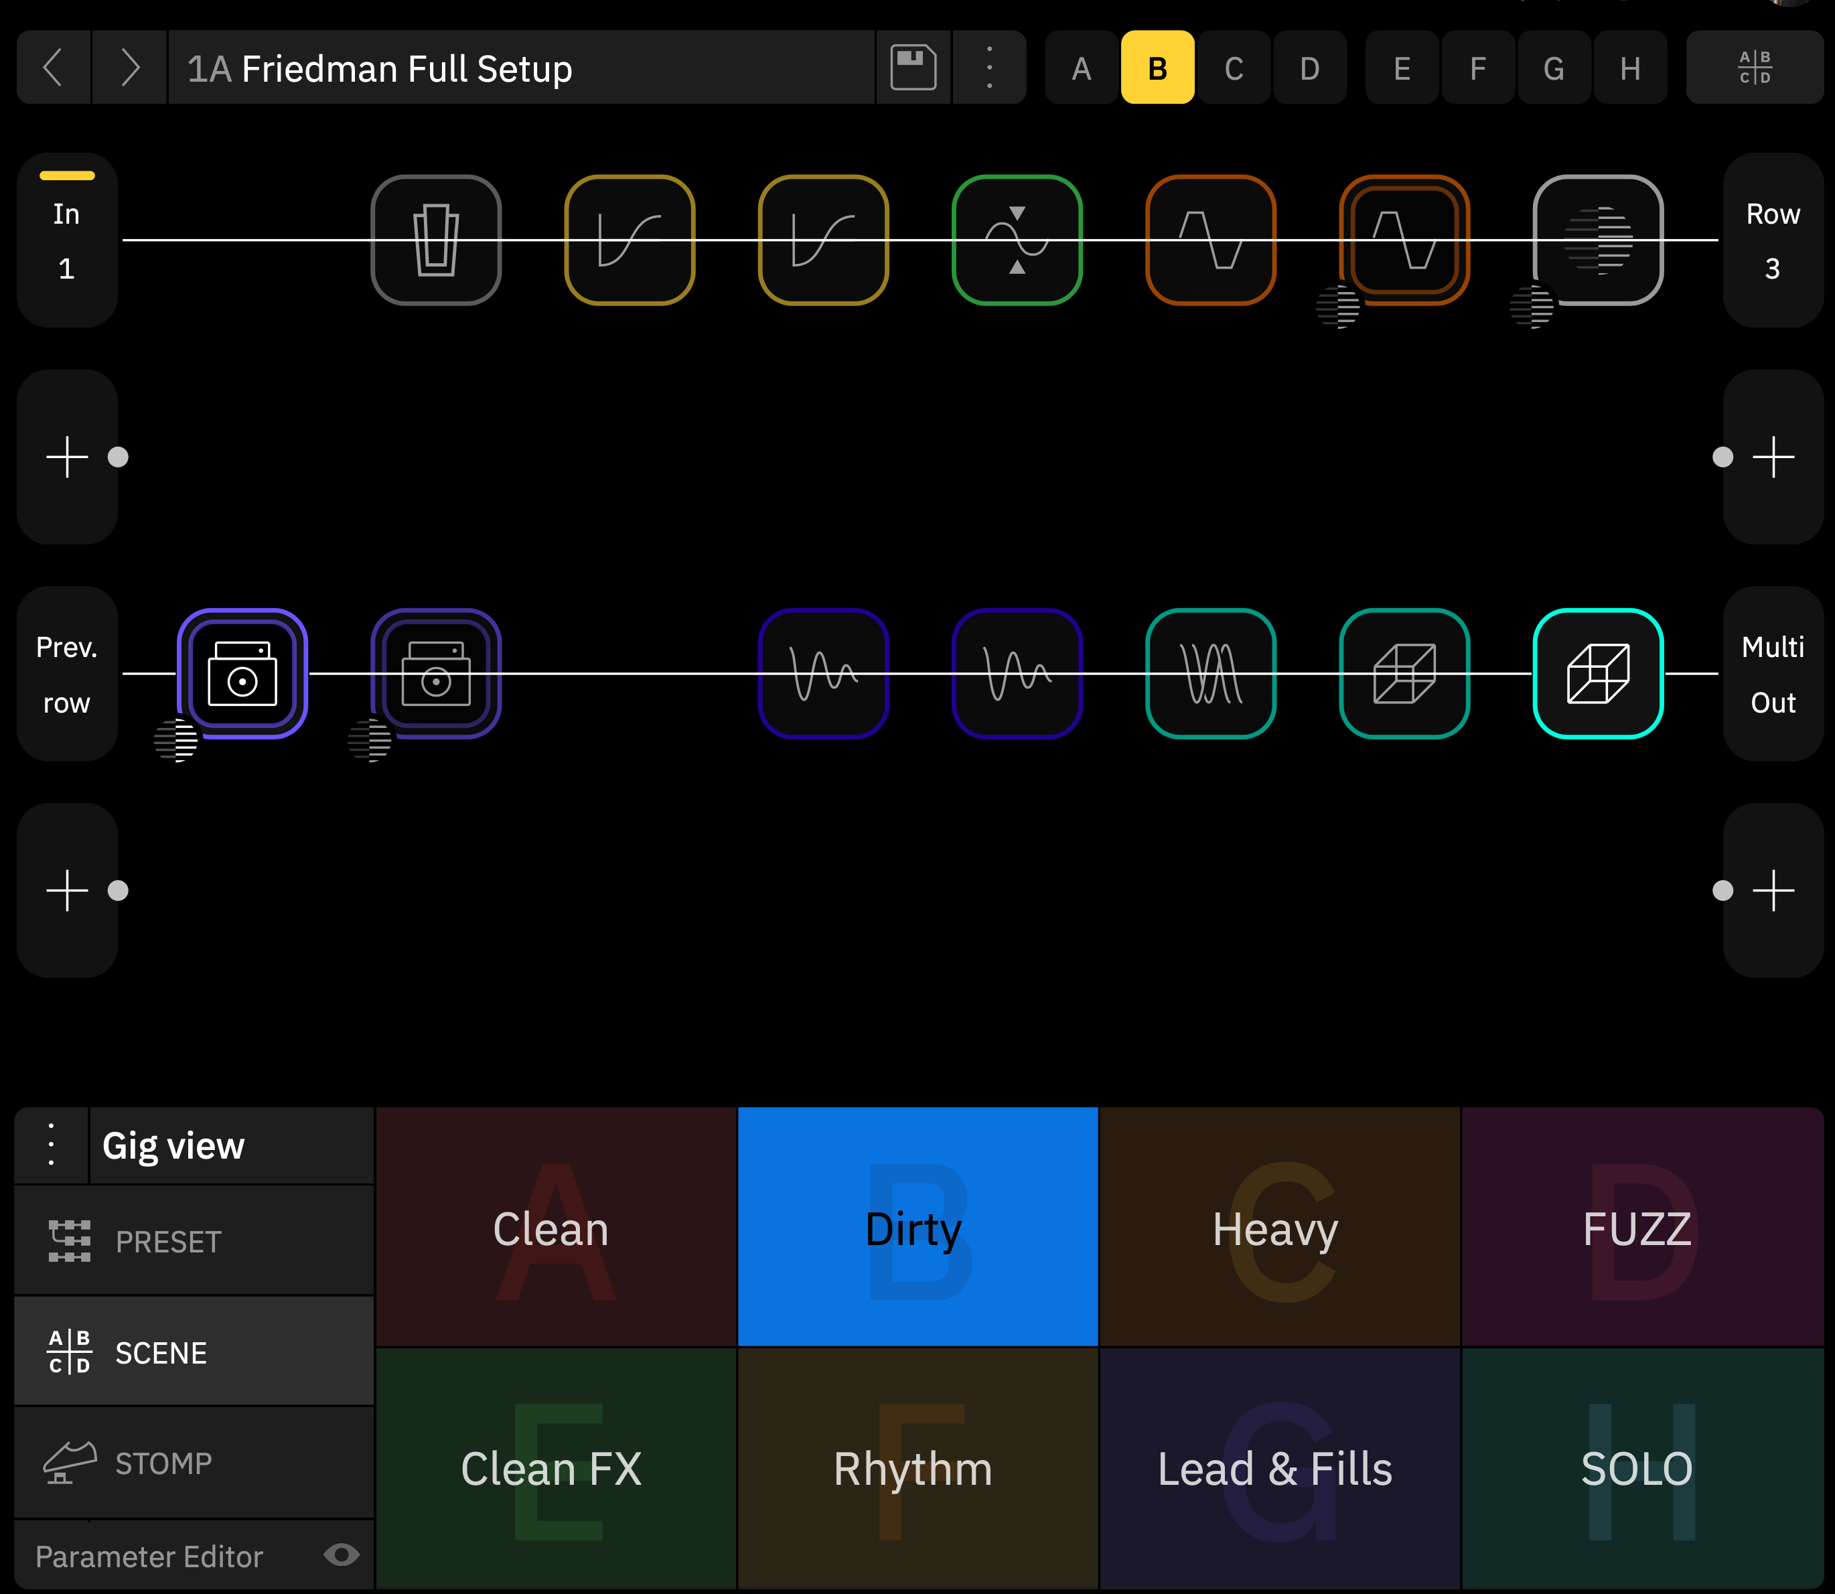Add input on second row left plus
1835x1594 pixels.
pos(67,457)
